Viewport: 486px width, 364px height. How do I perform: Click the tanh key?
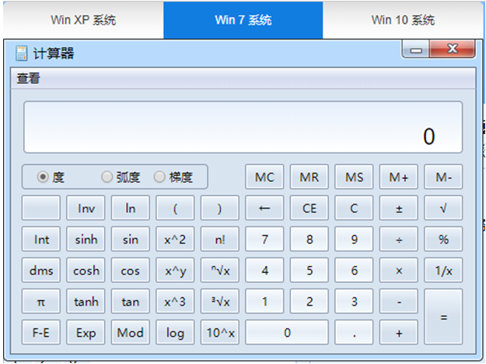[86, 301]
